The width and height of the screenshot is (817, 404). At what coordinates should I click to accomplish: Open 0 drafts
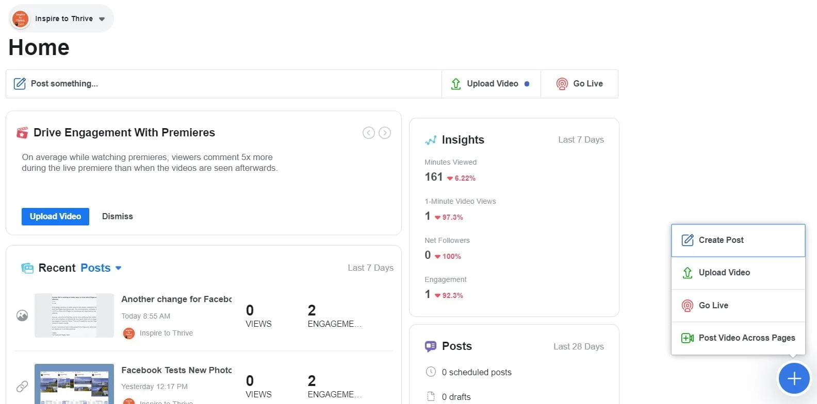456,397
